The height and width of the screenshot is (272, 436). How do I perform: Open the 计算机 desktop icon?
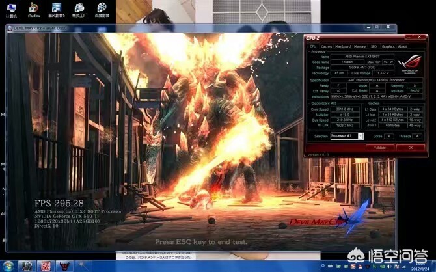pos(12,10)
